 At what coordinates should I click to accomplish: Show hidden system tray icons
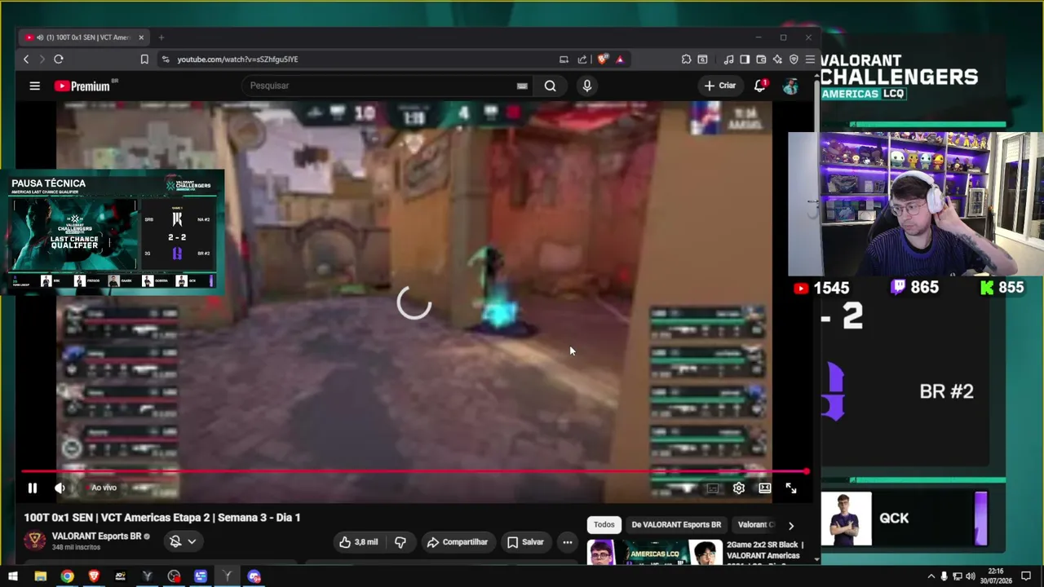931,577
